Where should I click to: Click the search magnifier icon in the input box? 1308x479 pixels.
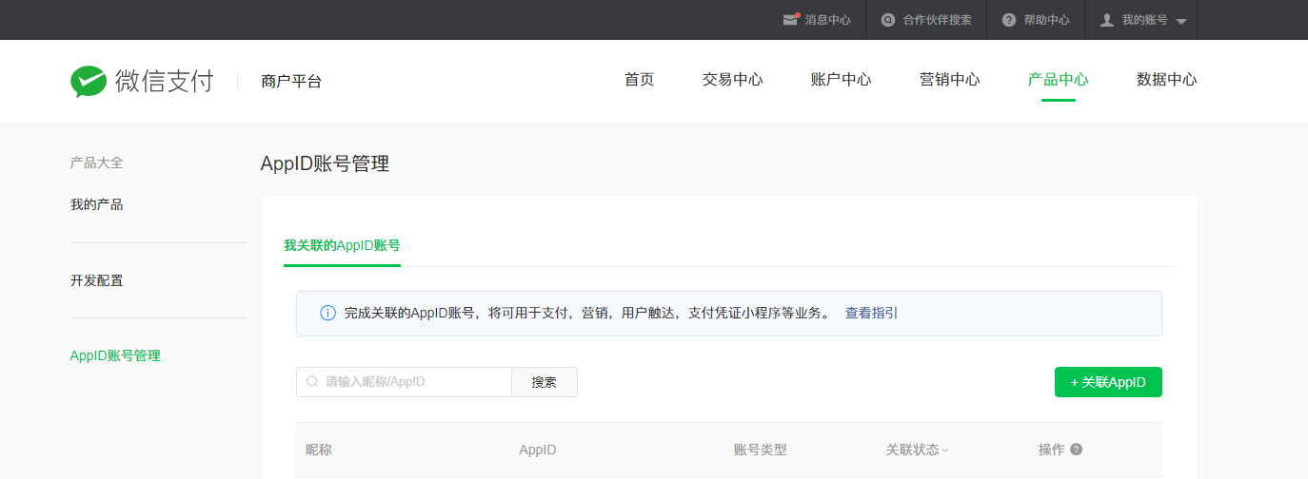click(311, 382)
